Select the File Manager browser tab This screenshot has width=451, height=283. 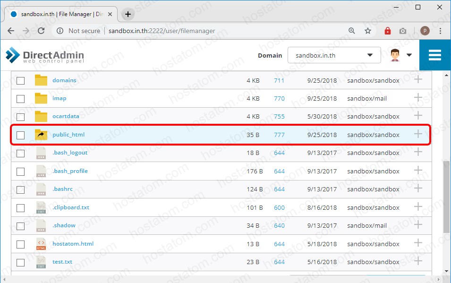[x=61, y=14]
